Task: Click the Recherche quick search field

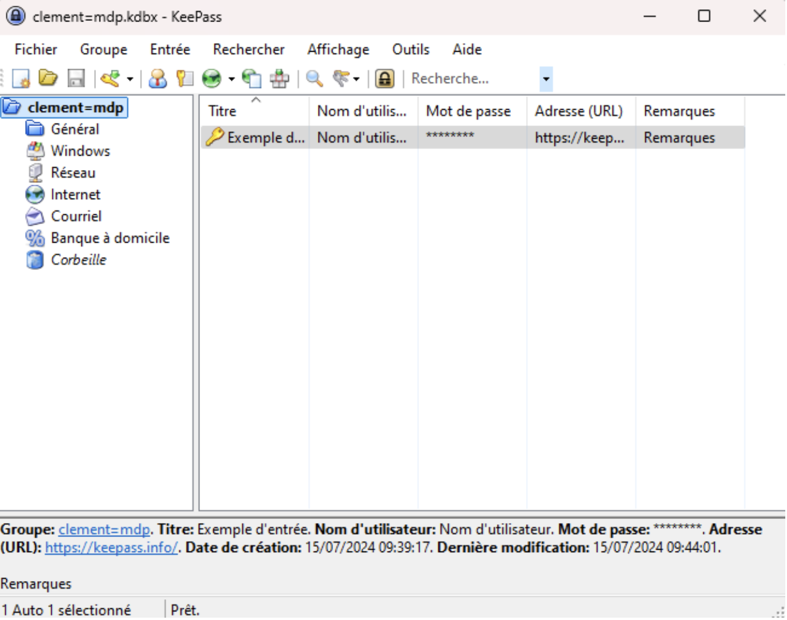Action: (x=474, y=78)
